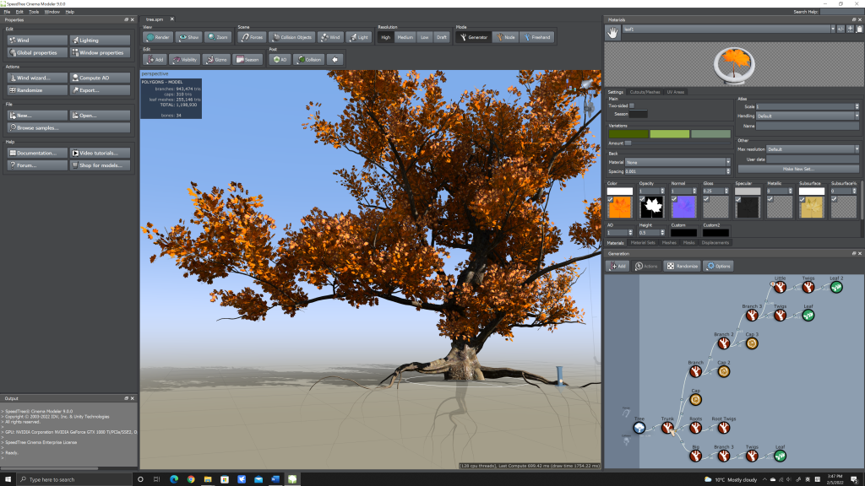
Task: Click the Roots node icon
Action: (696, 428)
